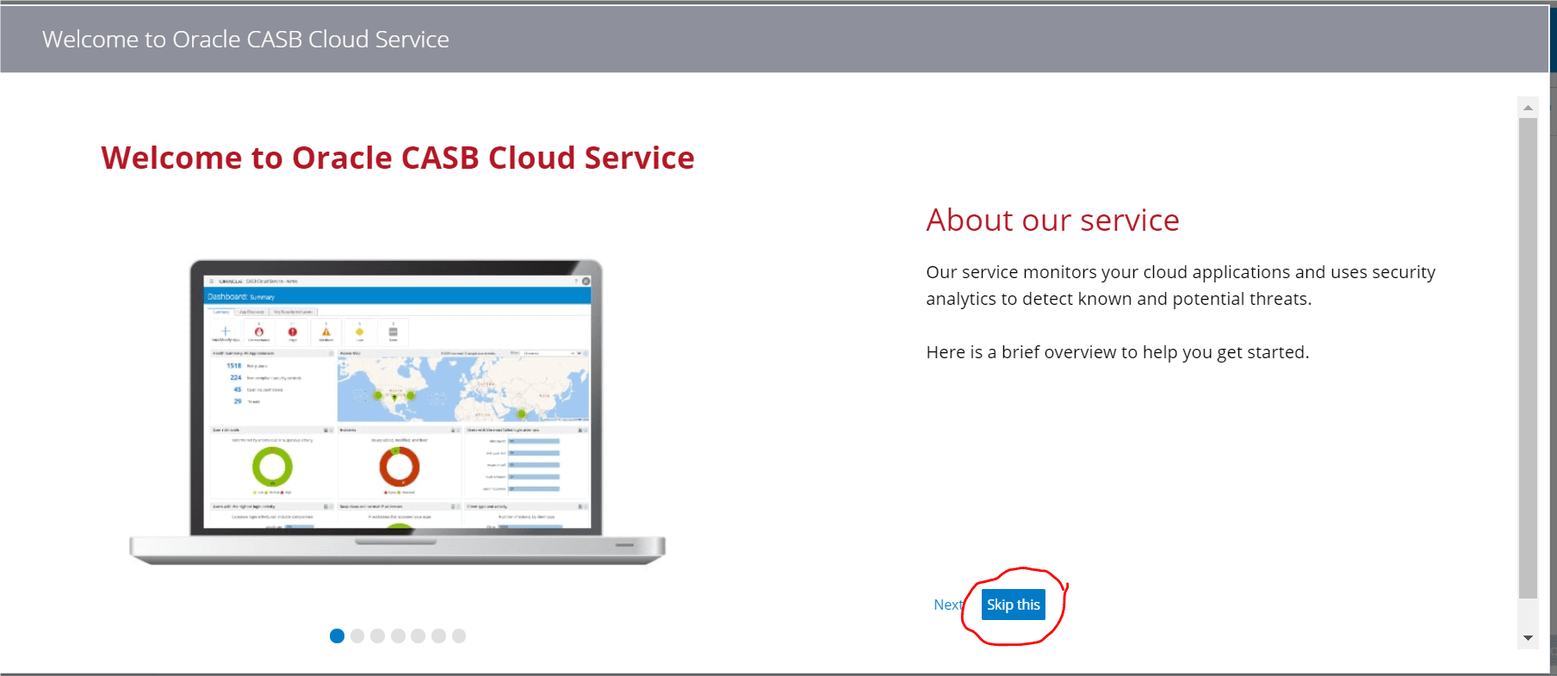This screenshot has width=1557, height=676.
Task: Click the 'Our service monitors your cloud applications' paragraph
Action: click(1181, 285)
